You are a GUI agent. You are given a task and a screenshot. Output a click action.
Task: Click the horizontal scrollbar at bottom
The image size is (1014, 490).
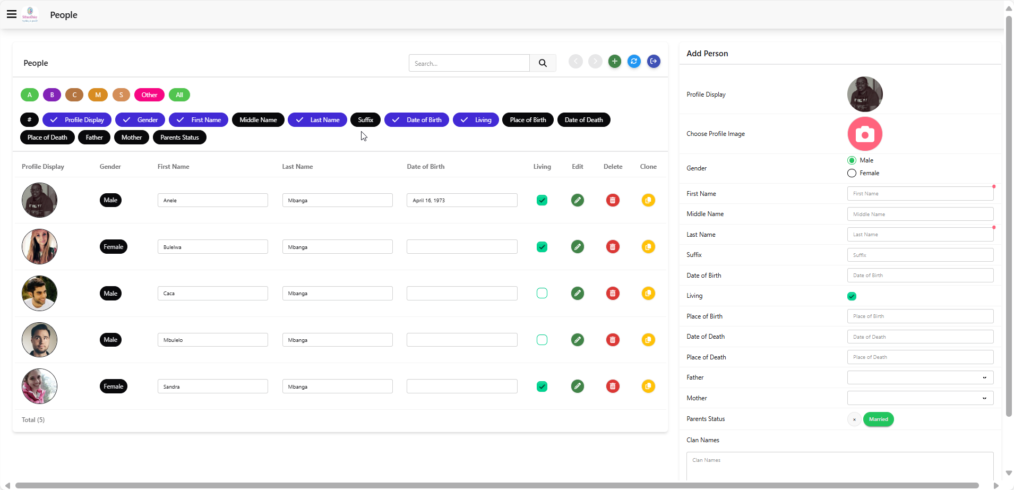pos(497,485)
